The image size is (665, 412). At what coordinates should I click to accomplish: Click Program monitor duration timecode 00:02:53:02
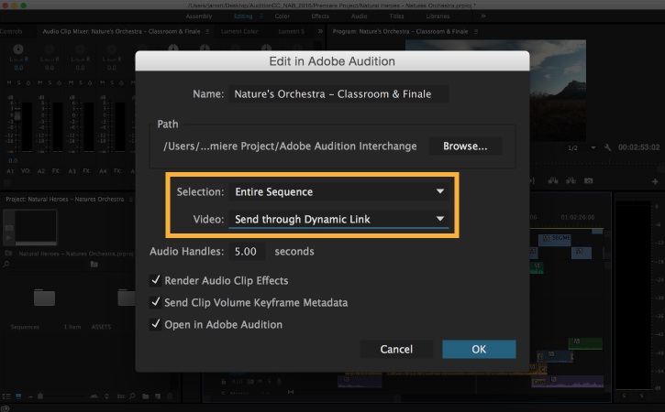[x=638, y=147]
